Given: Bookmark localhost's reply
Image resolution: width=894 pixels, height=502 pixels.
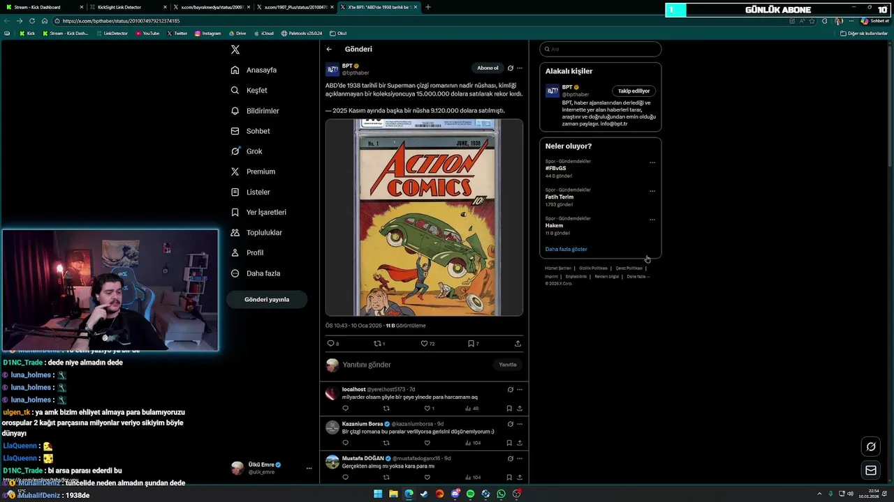Looking at the screenshot, I should (x=509, y=408).
